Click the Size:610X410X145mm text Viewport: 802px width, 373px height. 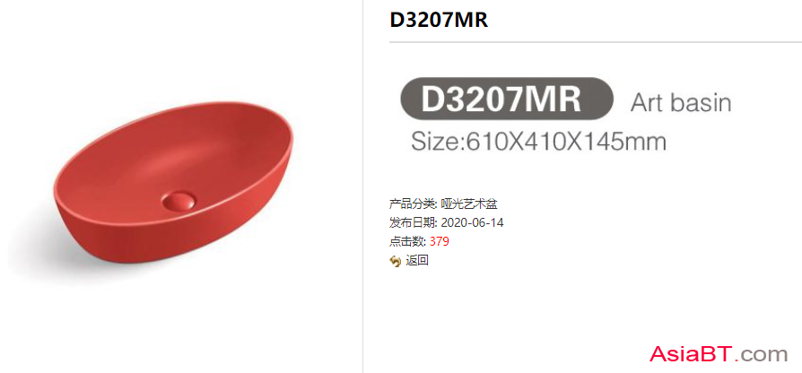click(x=538, y=141)
